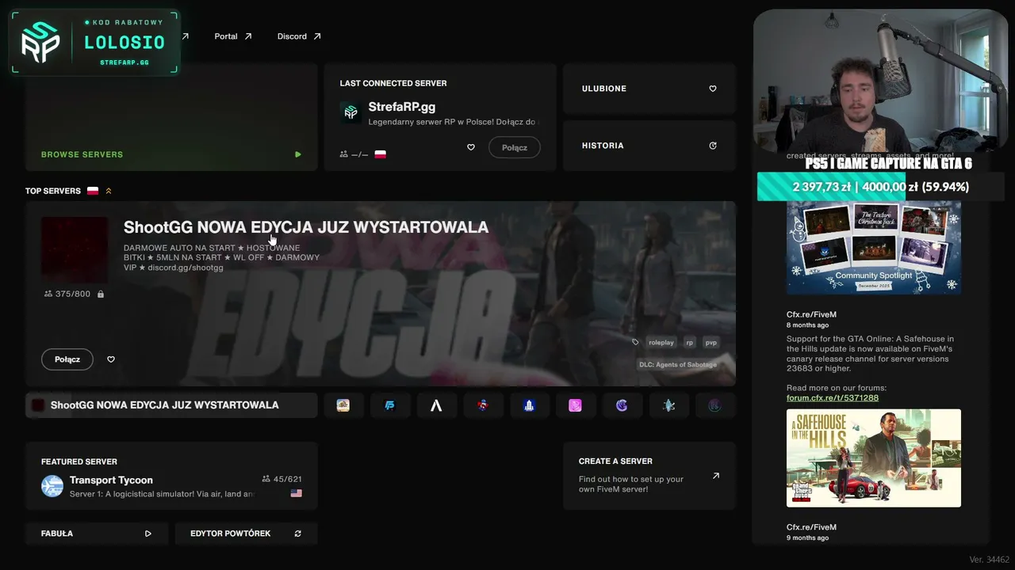Click the Create a Server arrow icon
Screen dimensions: 1015x570
716,476
